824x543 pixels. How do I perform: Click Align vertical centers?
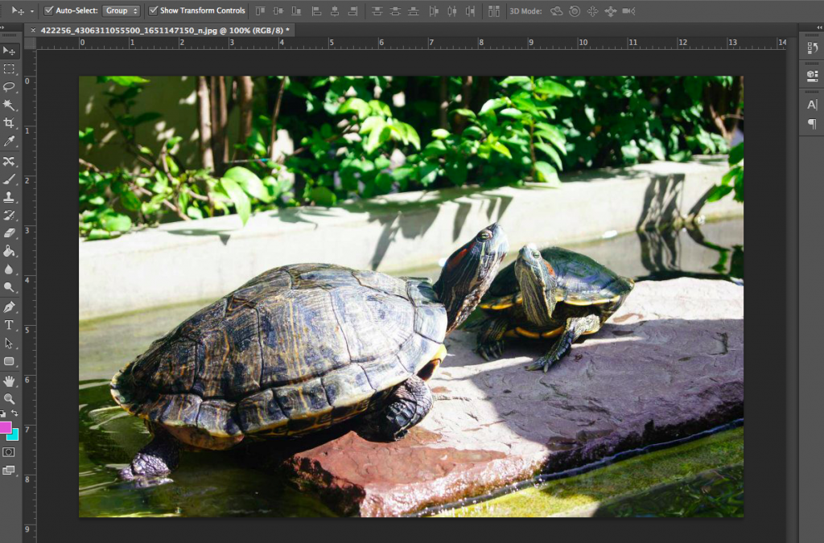click(278, 11)
